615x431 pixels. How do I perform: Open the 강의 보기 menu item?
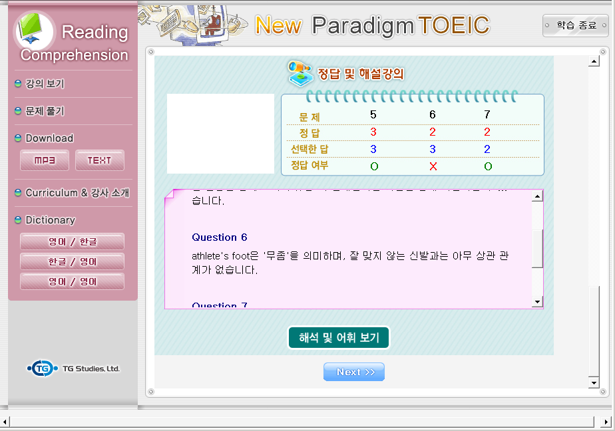pyautogui.click(x=45, y=83)
